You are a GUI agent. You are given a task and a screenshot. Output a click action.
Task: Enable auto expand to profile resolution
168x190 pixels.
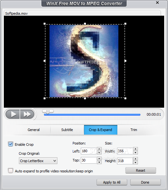11,171
